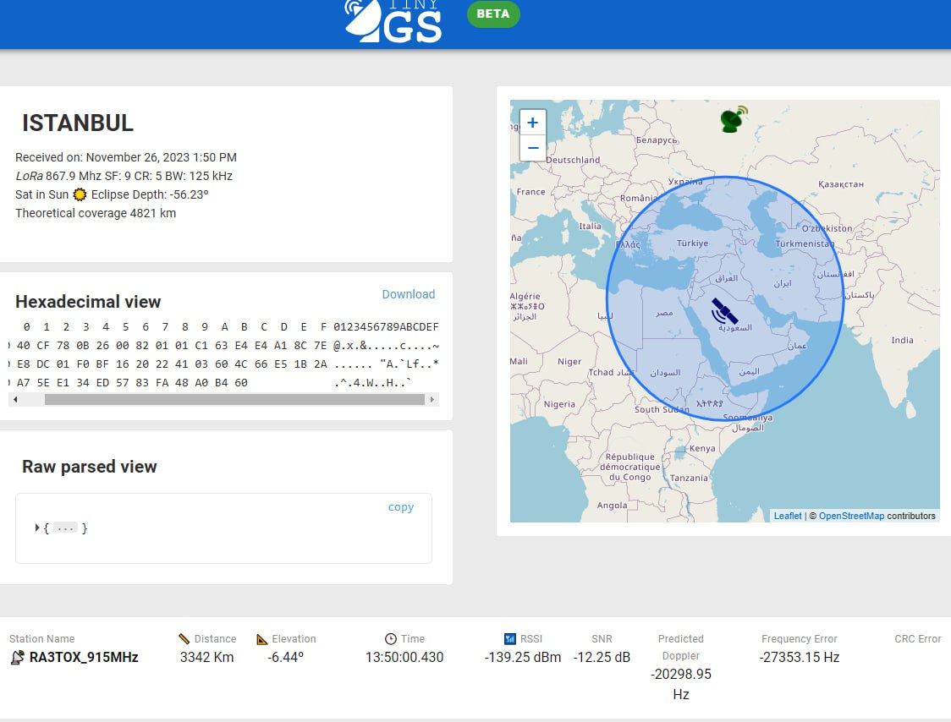
Task: Zoom out on the map
Action: click(532, 148)
